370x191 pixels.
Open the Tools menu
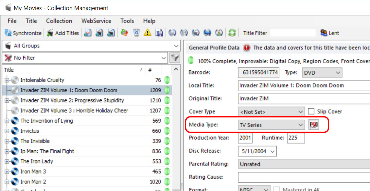tap(127, 21)
